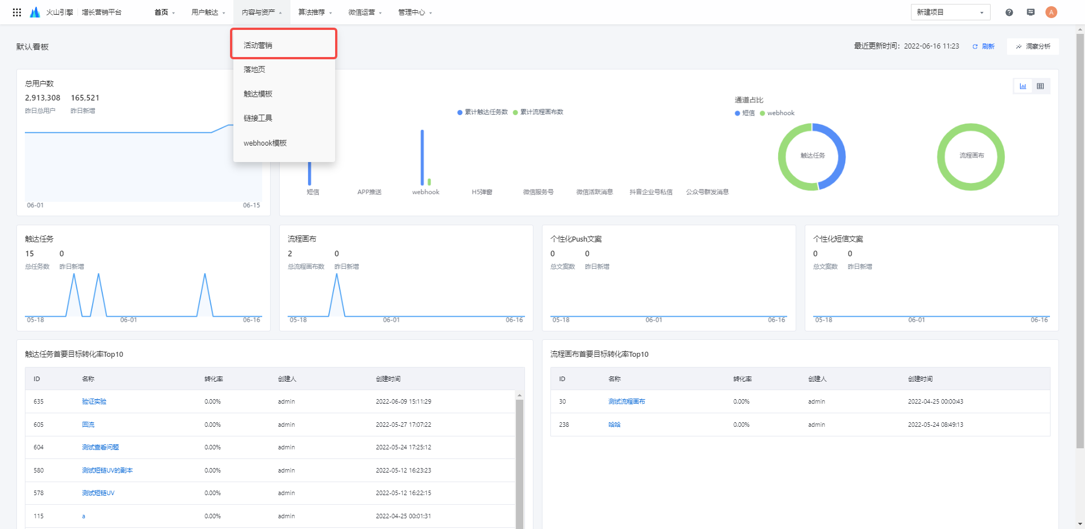Select 活动营销 menu item
This screenshot has height=529, width=1085.
click(284, 45)
